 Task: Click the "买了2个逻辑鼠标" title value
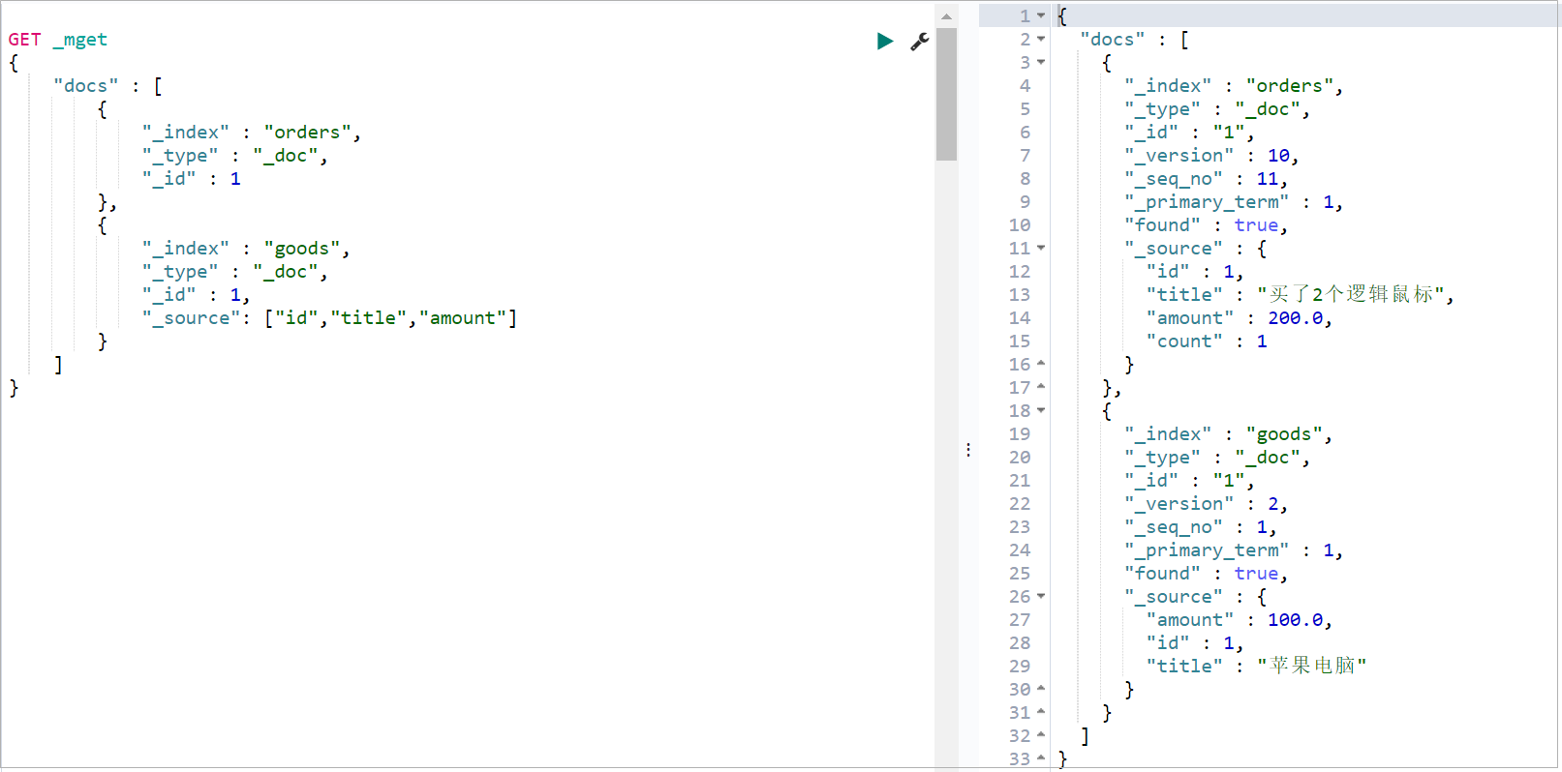pyautogui.click(x=1351, y=294)
